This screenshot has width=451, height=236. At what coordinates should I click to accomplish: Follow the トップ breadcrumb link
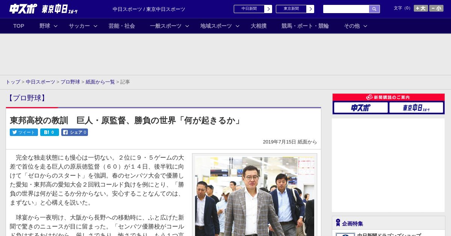[x=13, y=82]
